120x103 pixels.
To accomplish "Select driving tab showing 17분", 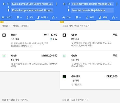I will click(x=66, y=17).
